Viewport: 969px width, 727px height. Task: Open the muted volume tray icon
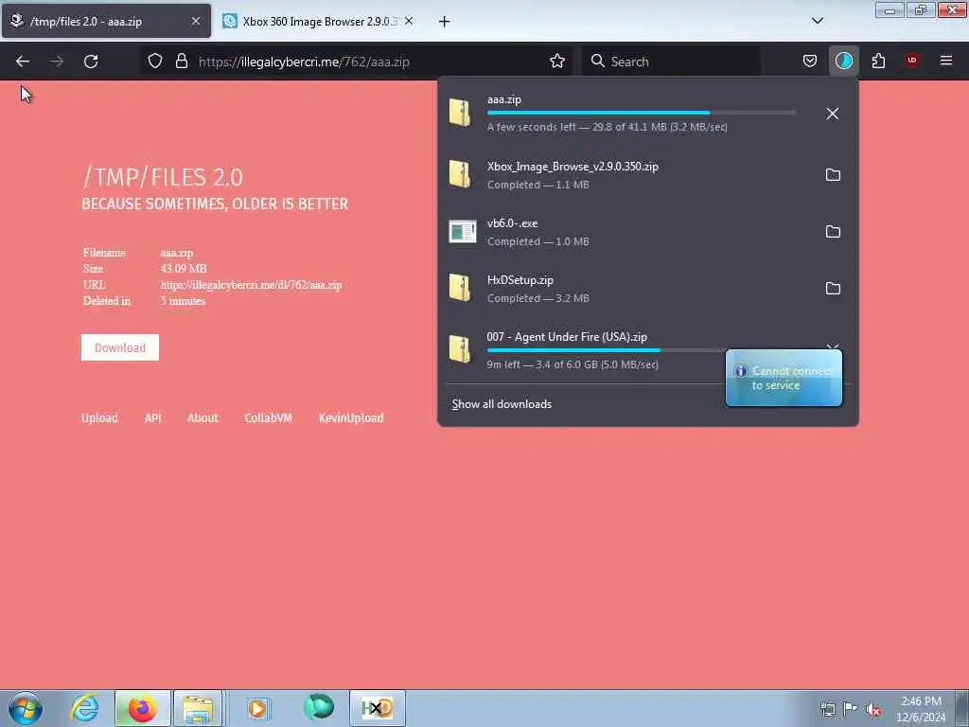point(873,710)
